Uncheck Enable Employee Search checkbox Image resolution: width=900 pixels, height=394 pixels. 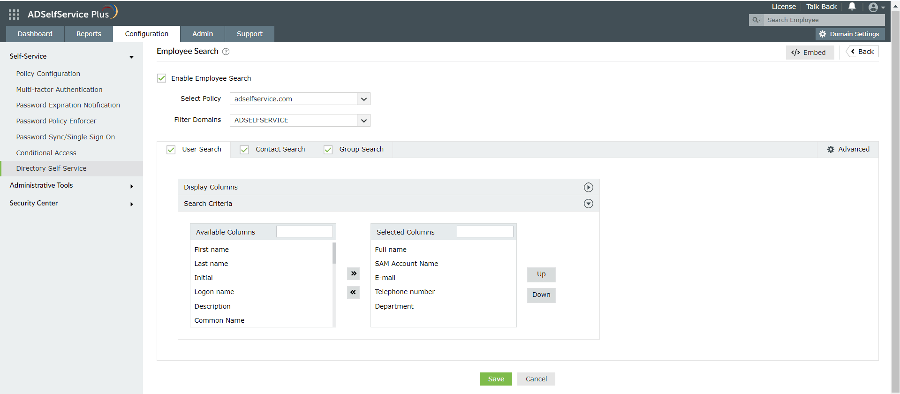click(x=161, y=78)
